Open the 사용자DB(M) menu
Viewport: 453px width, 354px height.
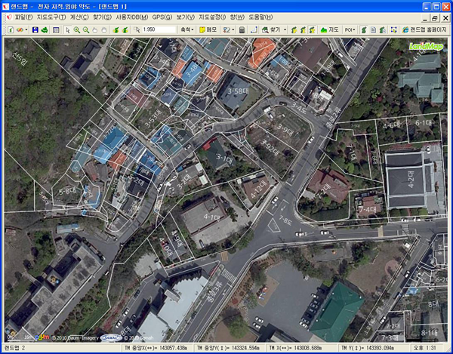(x=131, y=17)
